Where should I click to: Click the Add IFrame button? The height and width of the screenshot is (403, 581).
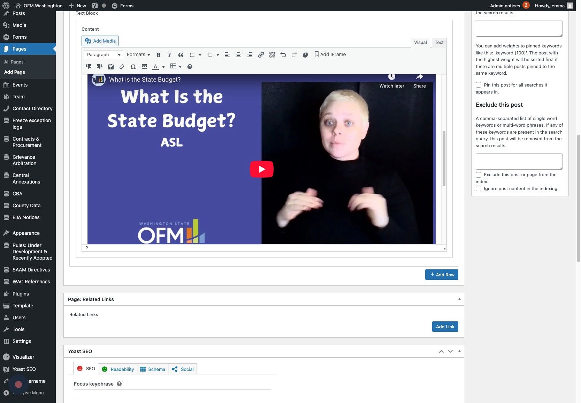pos(330,54)
